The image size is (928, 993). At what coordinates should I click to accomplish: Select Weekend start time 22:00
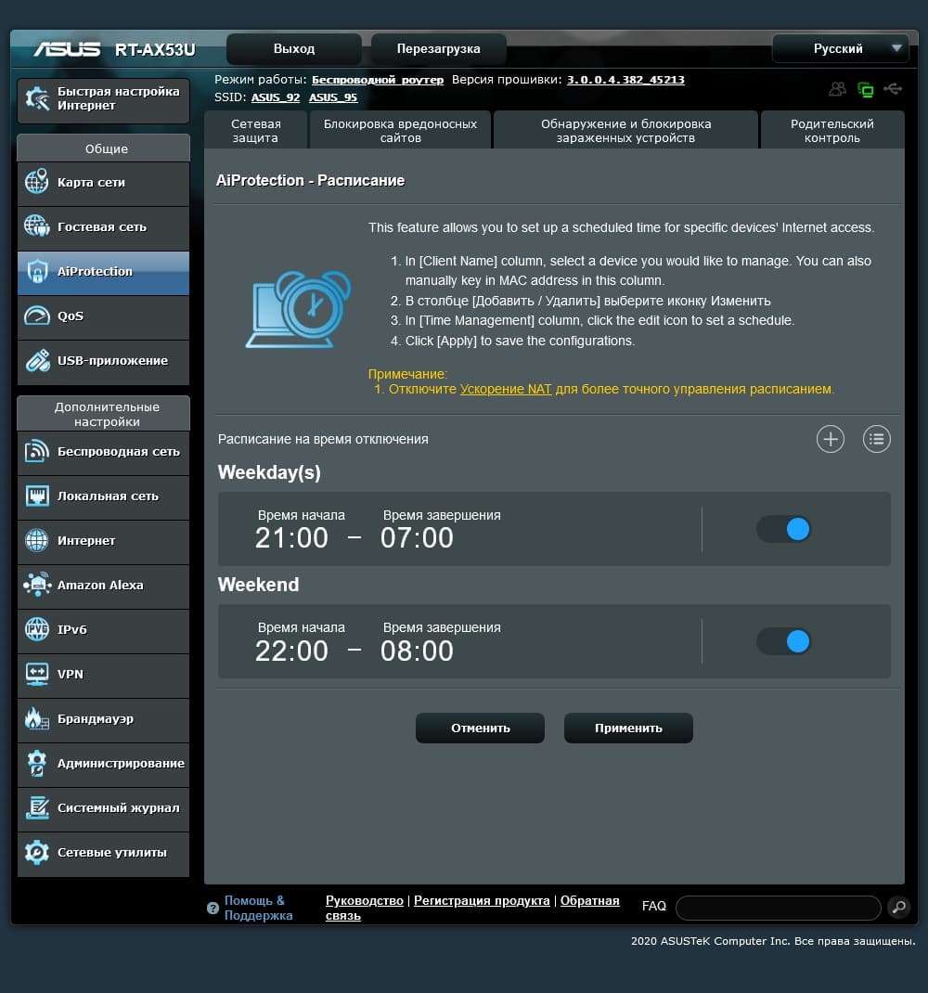coord(291,651)
